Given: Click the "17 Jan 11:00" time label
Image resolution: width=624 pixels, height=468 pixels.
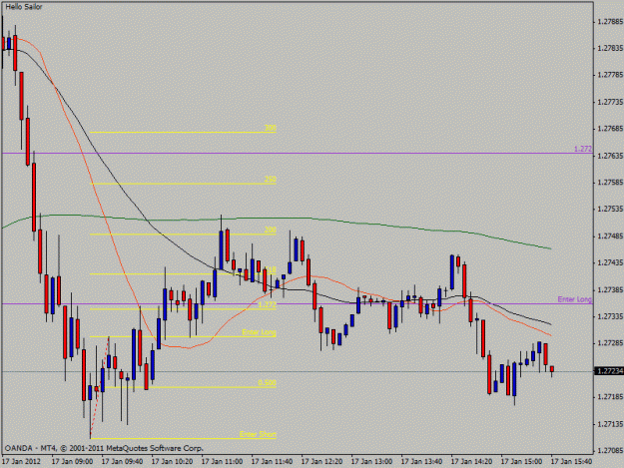Looking at the screenshot, I should pos(222,462).
